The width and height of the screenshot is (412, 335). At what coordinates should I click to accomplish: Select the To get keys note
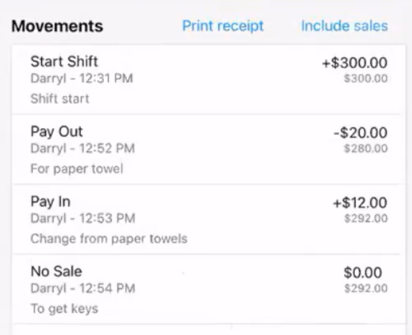(64, 308)
